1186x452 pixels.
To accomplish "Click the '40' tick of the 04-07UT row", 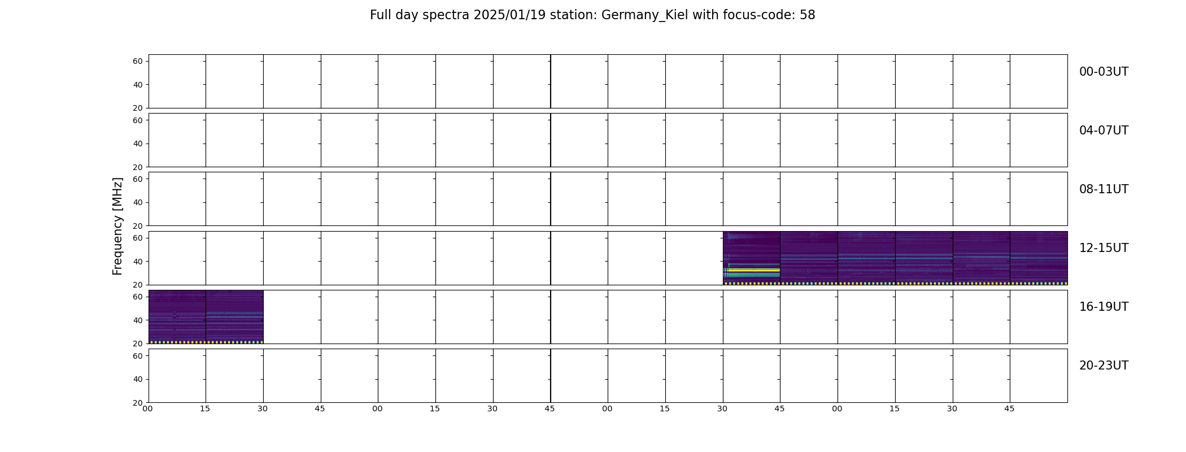I will coord(138,144).
